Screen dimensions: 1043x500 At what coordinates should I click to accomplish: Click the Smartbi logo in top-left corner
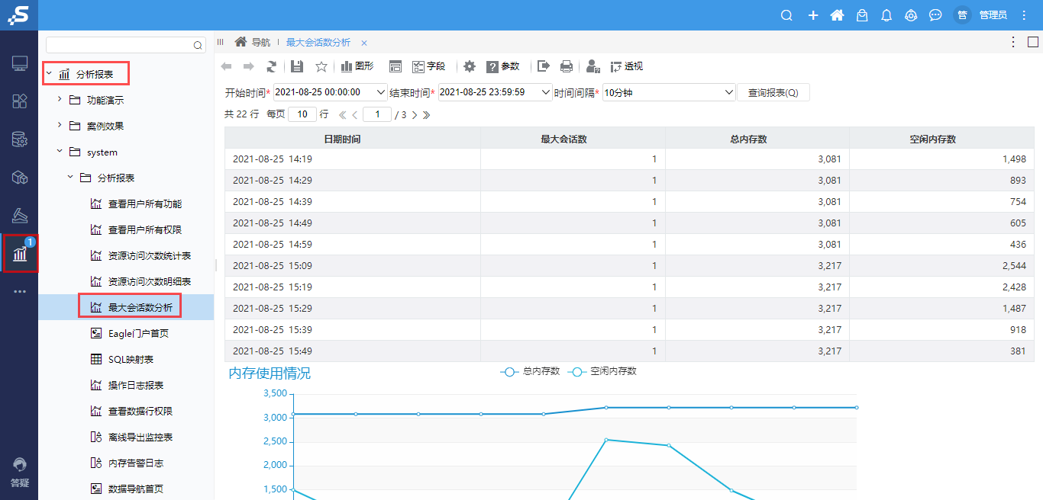(18, 14)
